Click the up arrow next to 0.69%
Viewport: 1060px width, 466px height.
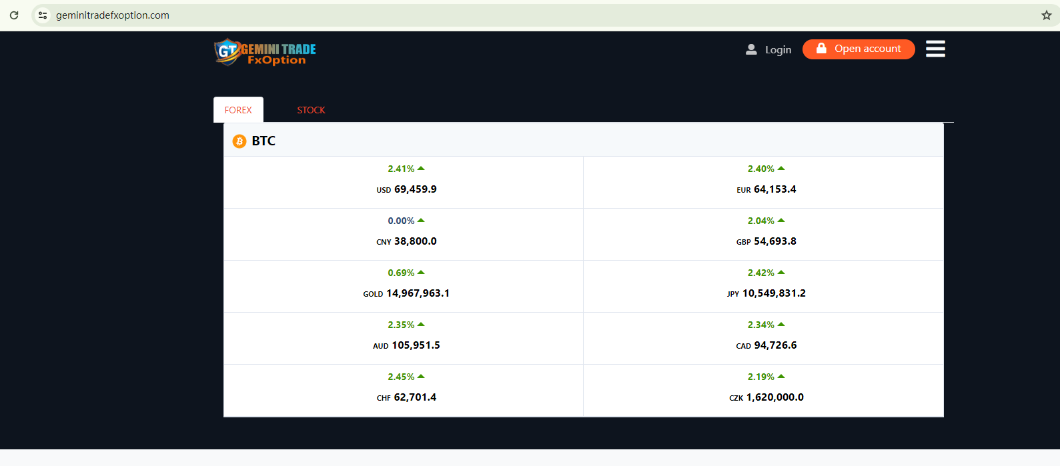[421, 273]
